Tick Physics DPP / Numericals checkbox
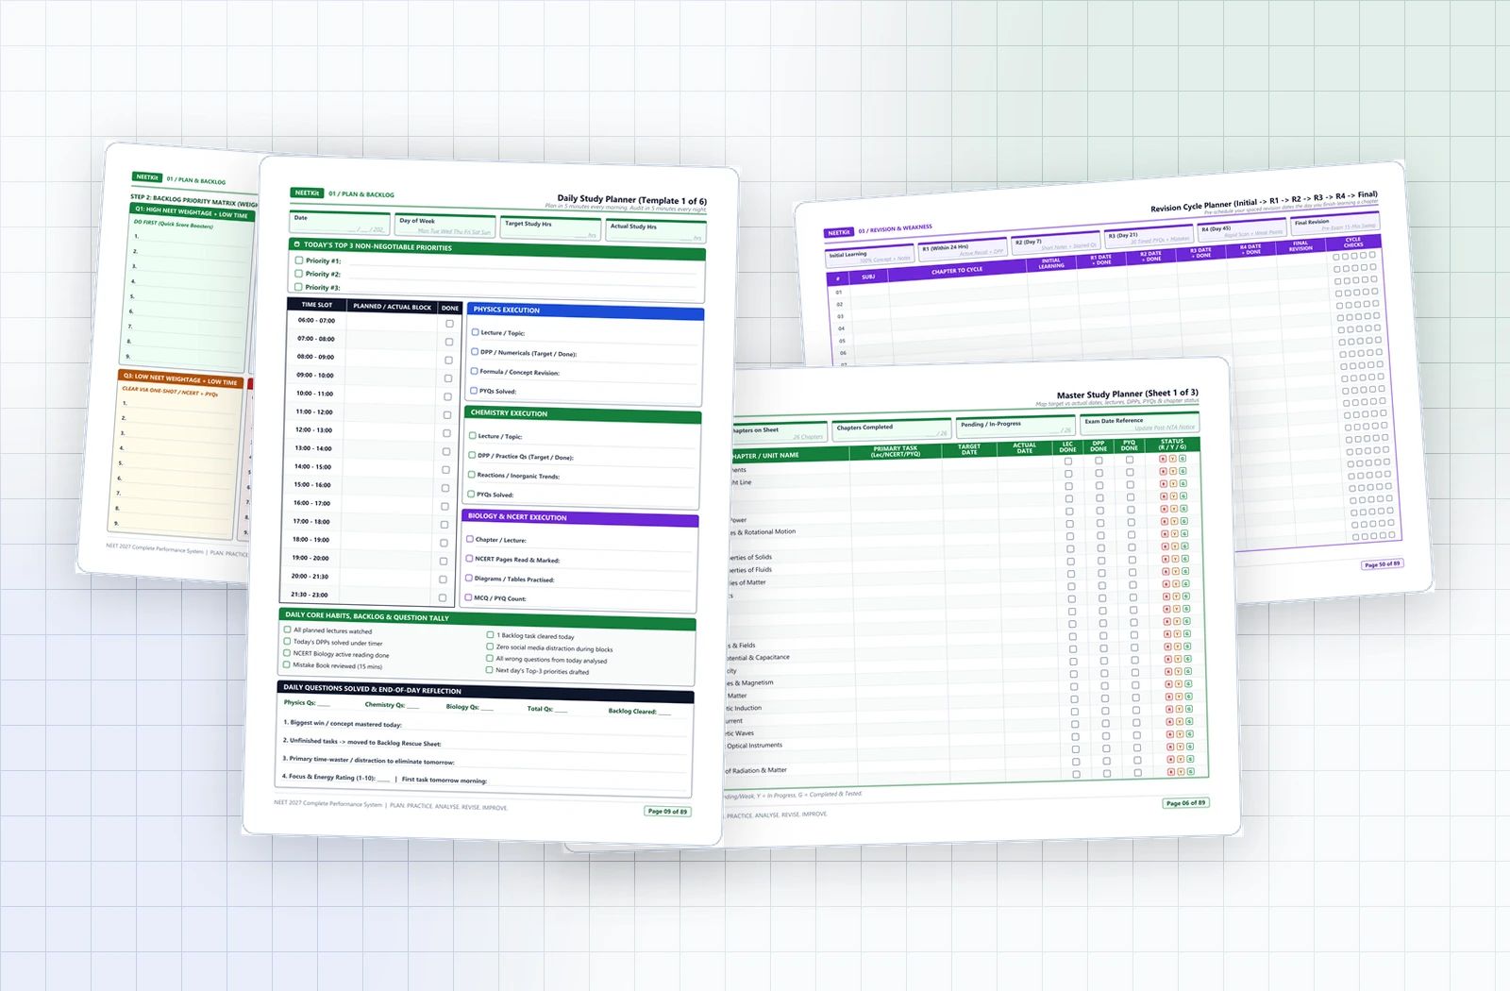Screen dimensions: 1510x991 475,351
